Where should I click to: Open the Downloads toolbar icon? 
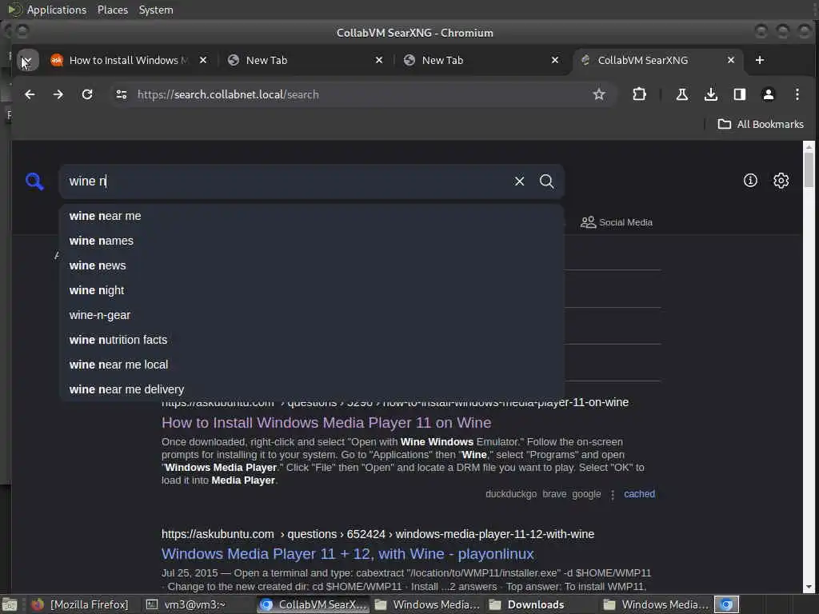click(710, 94)
